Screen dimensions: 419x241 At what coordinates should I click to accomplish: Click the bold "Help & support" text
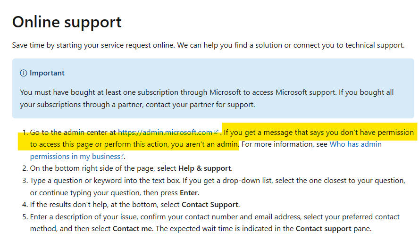[204, 168]
